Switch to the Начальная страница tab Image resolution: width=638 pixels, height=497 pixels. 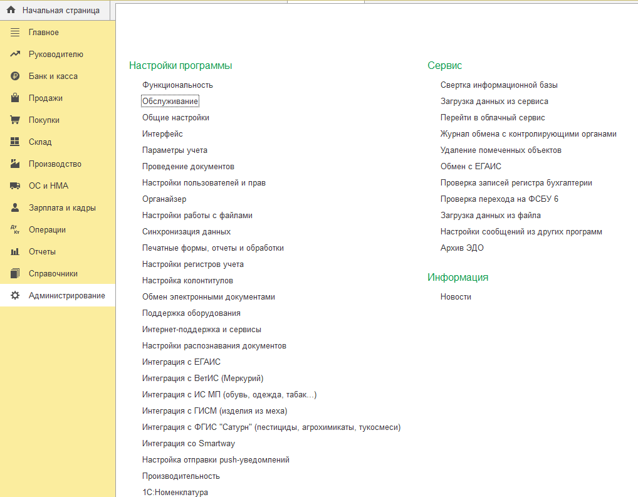pos(60,10)
